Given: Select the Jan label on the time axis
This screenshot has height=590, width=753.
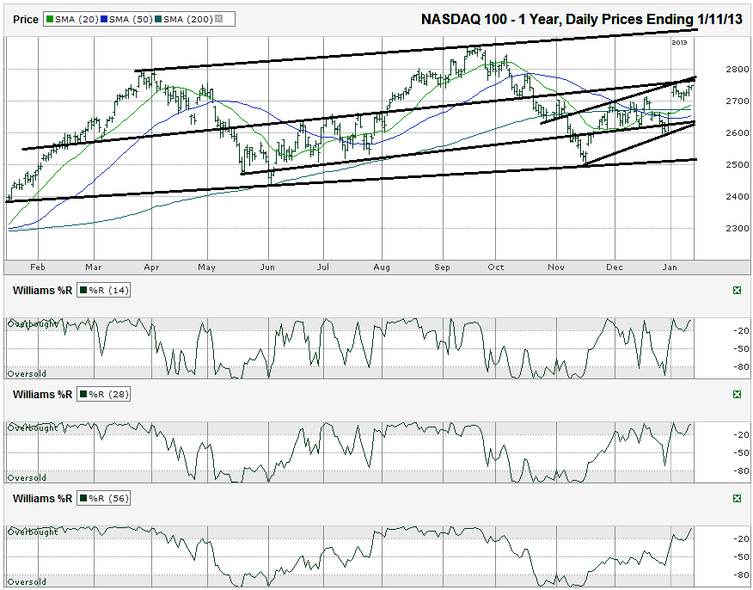Looking at the screenshot, I should (670, 267).
